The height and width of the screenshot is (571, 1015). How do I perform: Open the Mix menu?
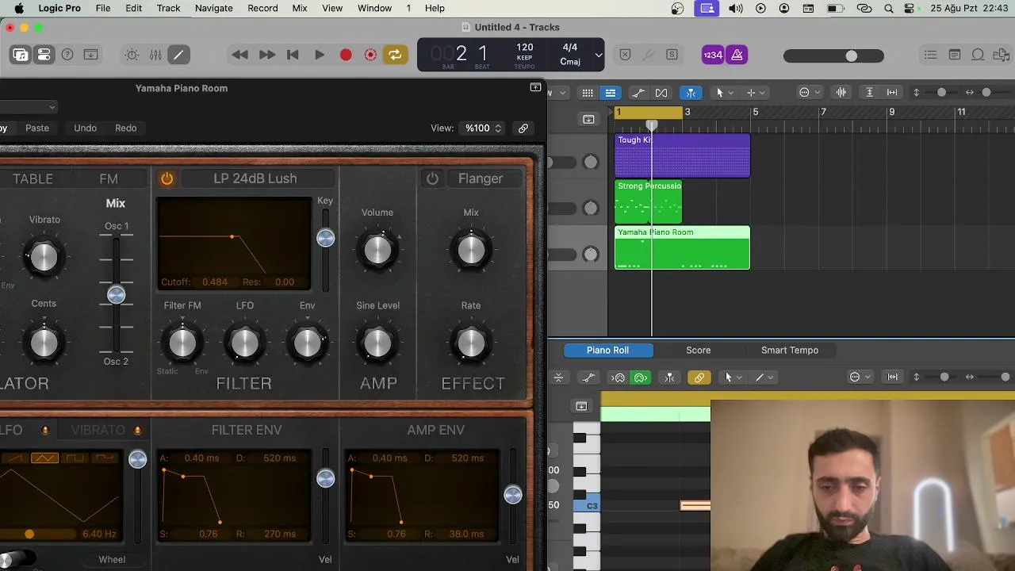coord(300,8)
